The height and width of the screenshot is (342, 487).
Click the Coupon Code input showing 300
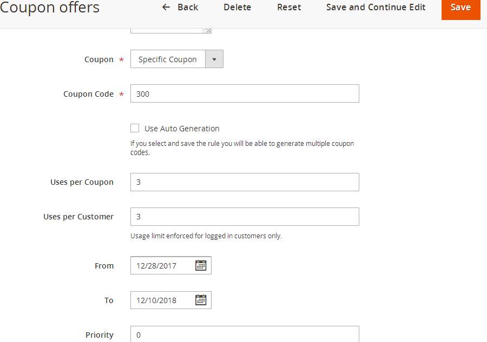[243, 93]
